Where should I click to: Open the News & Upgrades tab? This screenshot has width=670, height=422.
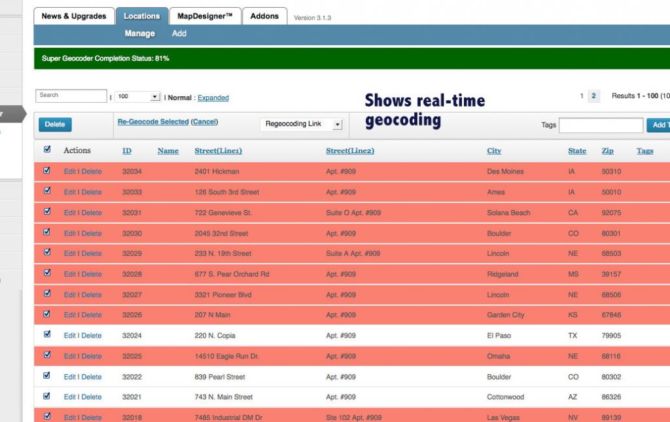click(73, 16)
